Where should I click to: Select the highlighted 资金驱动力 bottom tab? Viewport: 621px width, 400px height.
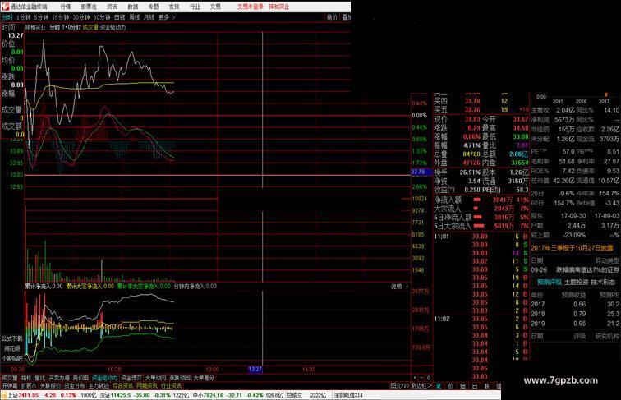[x=105, y=378]
